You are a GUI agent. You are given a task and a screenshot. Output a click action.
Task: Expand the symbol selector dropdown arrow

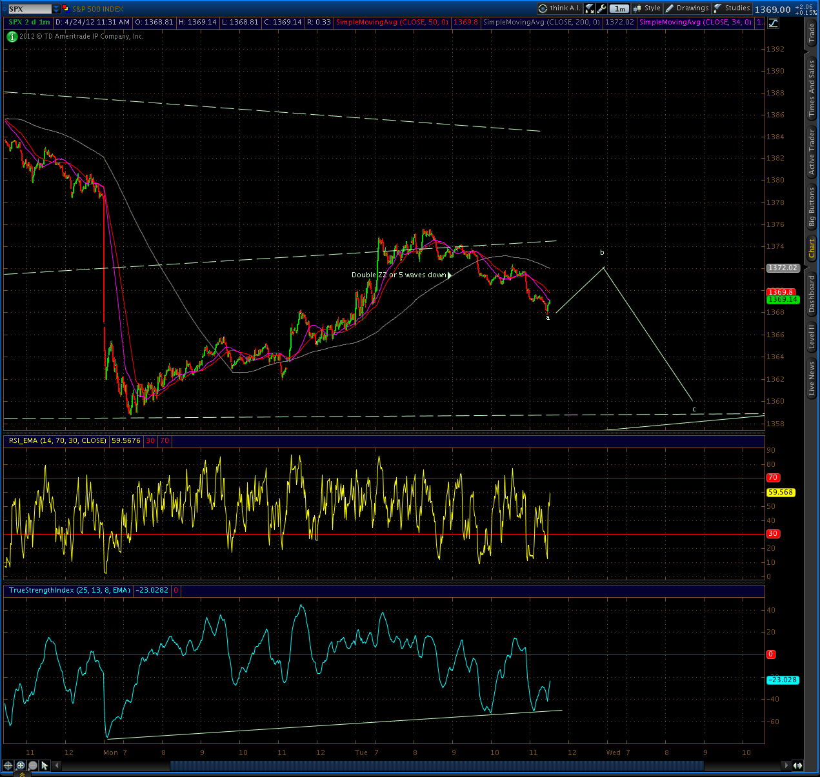click(56, 9)
